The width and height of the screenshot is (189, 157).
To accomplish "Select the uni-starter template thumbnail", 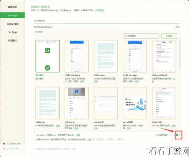I will 77,103.
